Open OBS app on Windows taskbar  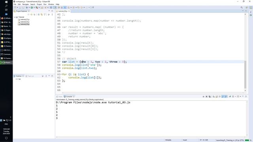click(6, 50)
